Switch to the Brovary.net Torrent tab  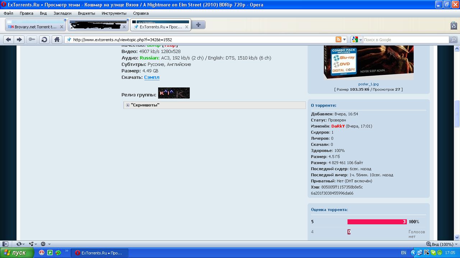click(x=35, y=25)
